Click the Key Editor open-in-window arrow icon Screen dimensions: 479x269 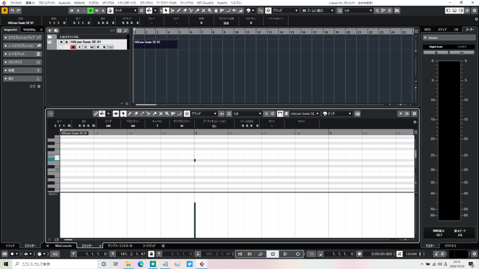tap(400, 114)
